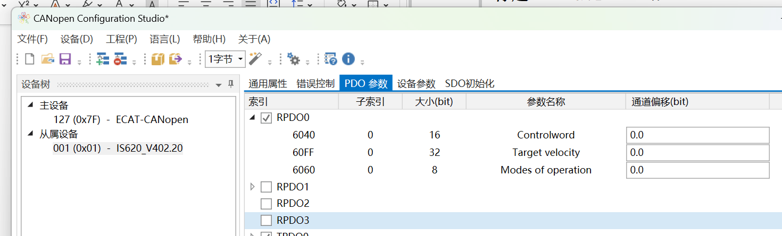Viewport: 782px width, 236px height.
Task: Open toolbar overflow arrow after the info icon
Action: pos(362,62)
